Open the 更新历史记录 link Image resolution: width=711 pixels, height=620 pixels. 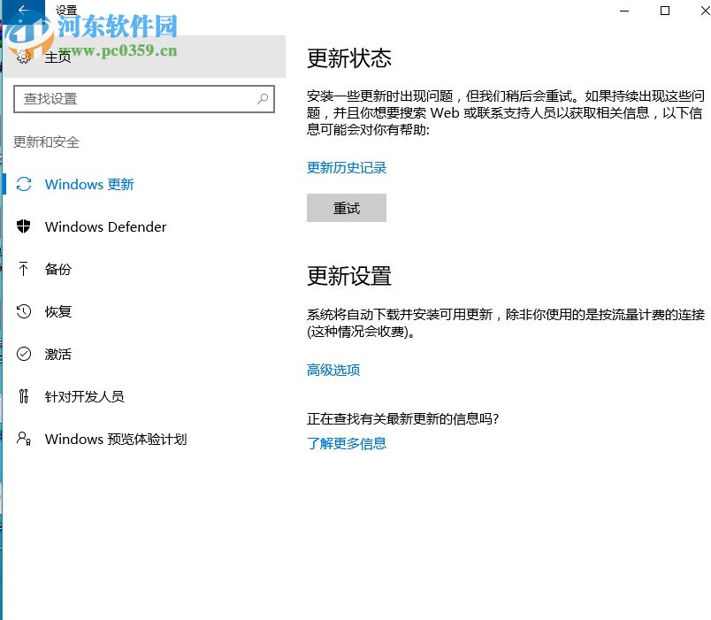(347, 167)
